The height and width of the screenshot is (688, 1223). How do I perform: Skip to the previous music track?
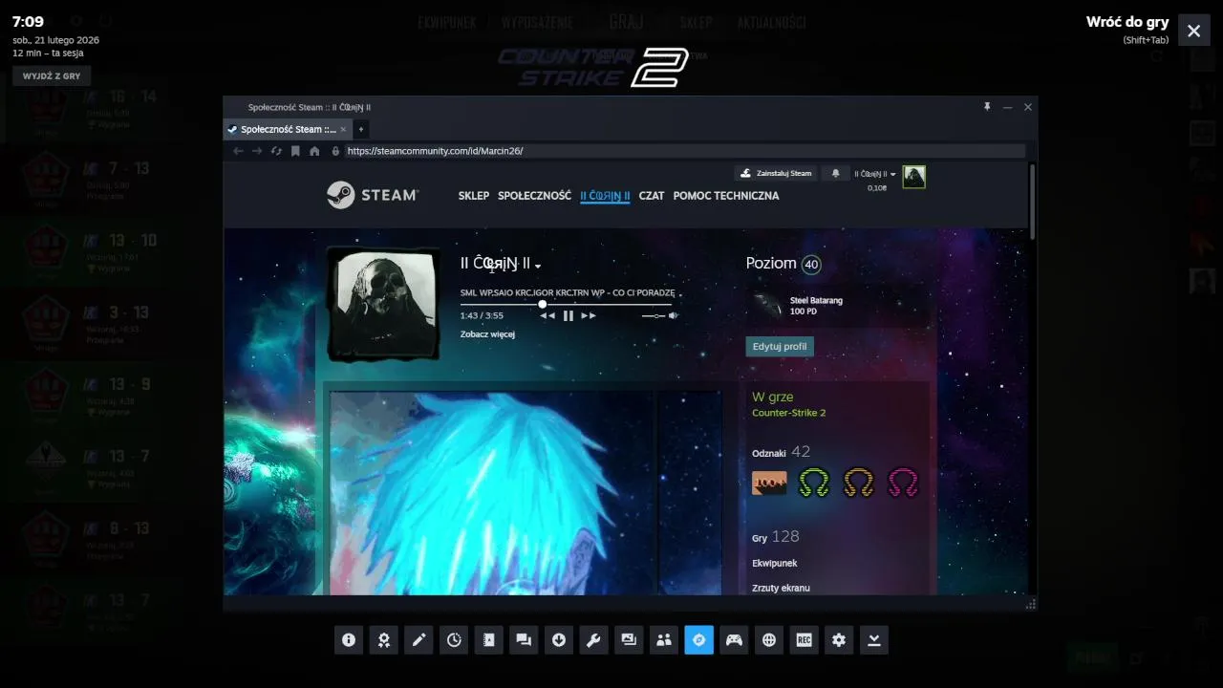pyautogui.click(x=547, y=315)
